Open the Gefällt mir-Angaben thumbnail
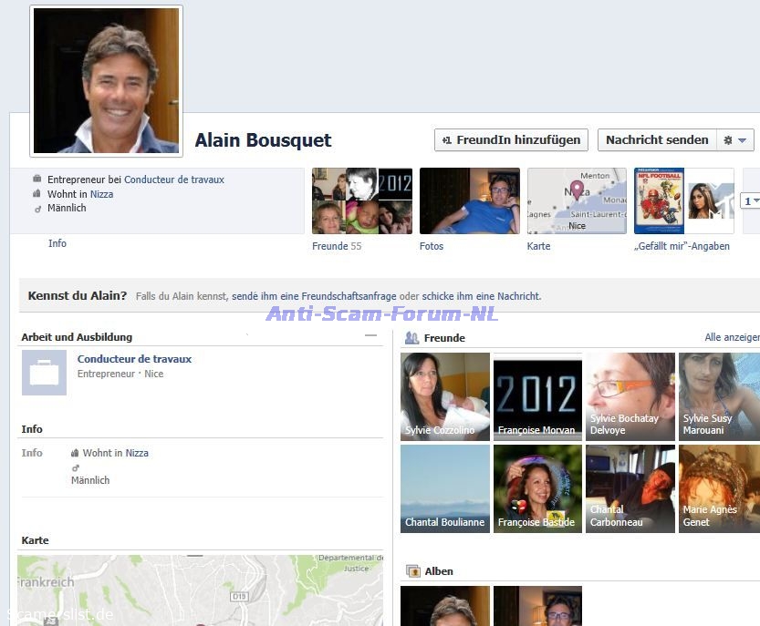The image size is (760, 626). point(683,200)
